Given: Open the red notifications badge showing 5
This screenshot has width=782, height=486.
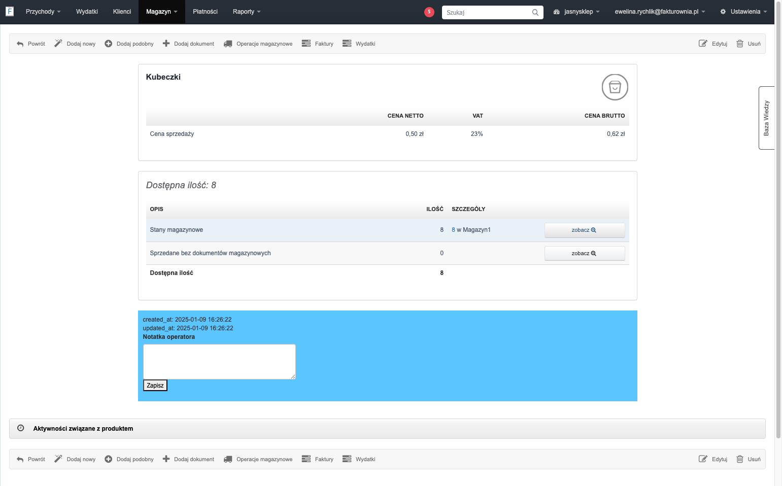Looking at the screenshot, I should (429, 12).
